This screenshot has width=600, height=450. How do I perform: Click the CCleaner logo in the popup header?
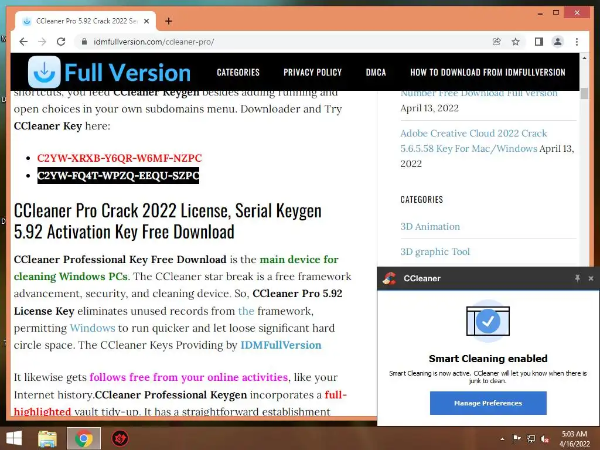(x=390, y=278)
